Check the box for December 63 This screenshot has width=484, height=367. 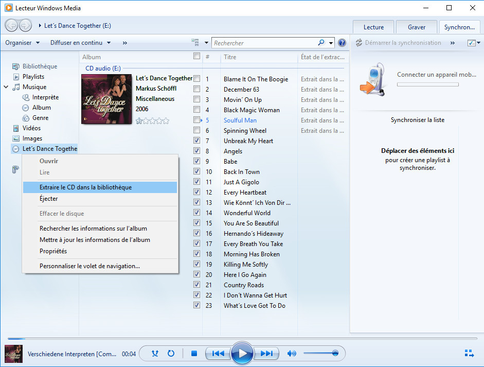[196, 89]
